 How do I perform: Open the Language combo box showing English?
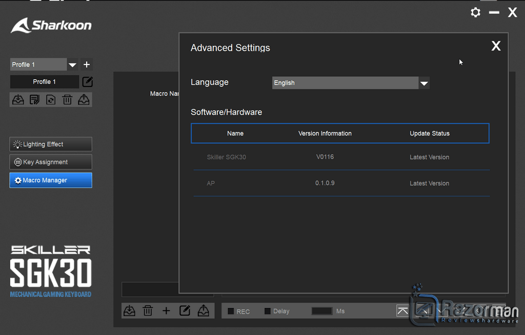coord(351,83)
